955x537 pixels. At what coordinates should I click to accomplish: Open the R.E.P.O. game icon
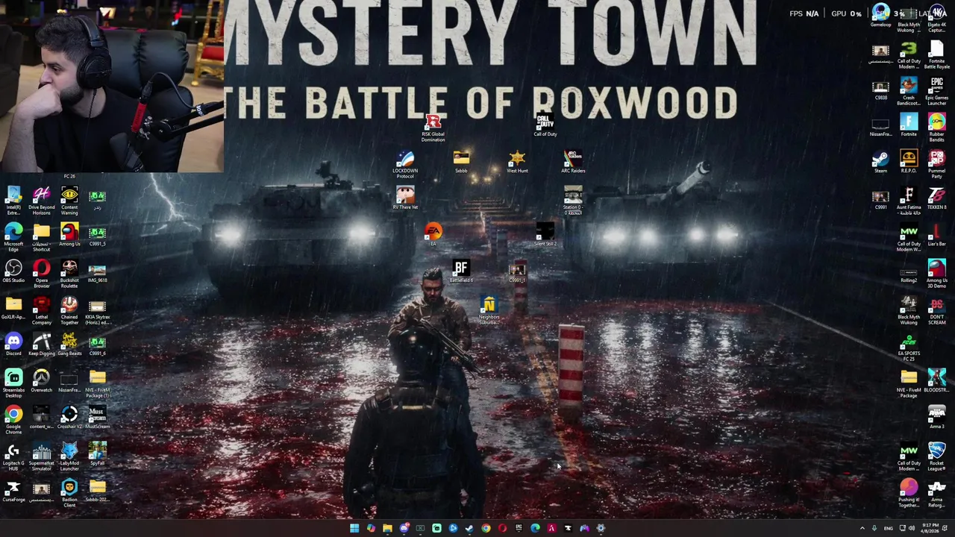909,162
